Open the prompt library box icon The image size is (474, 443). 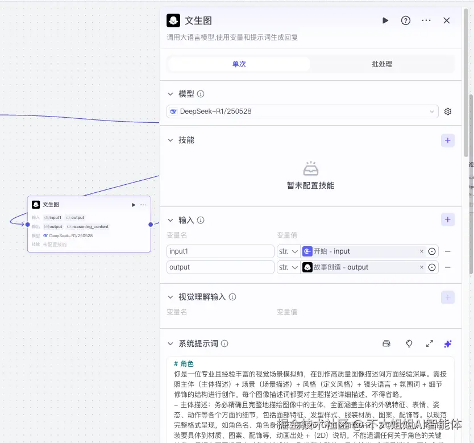pyautogui.click(x=387, y=343)
